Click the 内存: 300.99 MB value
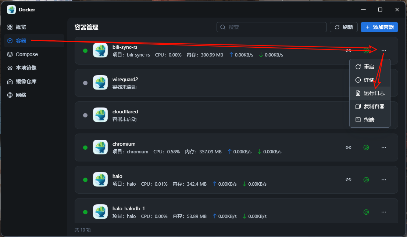407x237 pixels. [205, 55]
